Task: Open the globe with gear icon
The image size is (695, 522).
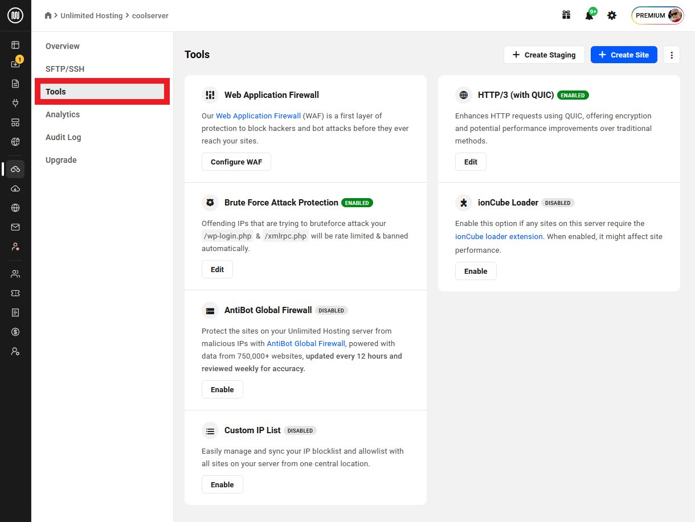Action: 15,142
